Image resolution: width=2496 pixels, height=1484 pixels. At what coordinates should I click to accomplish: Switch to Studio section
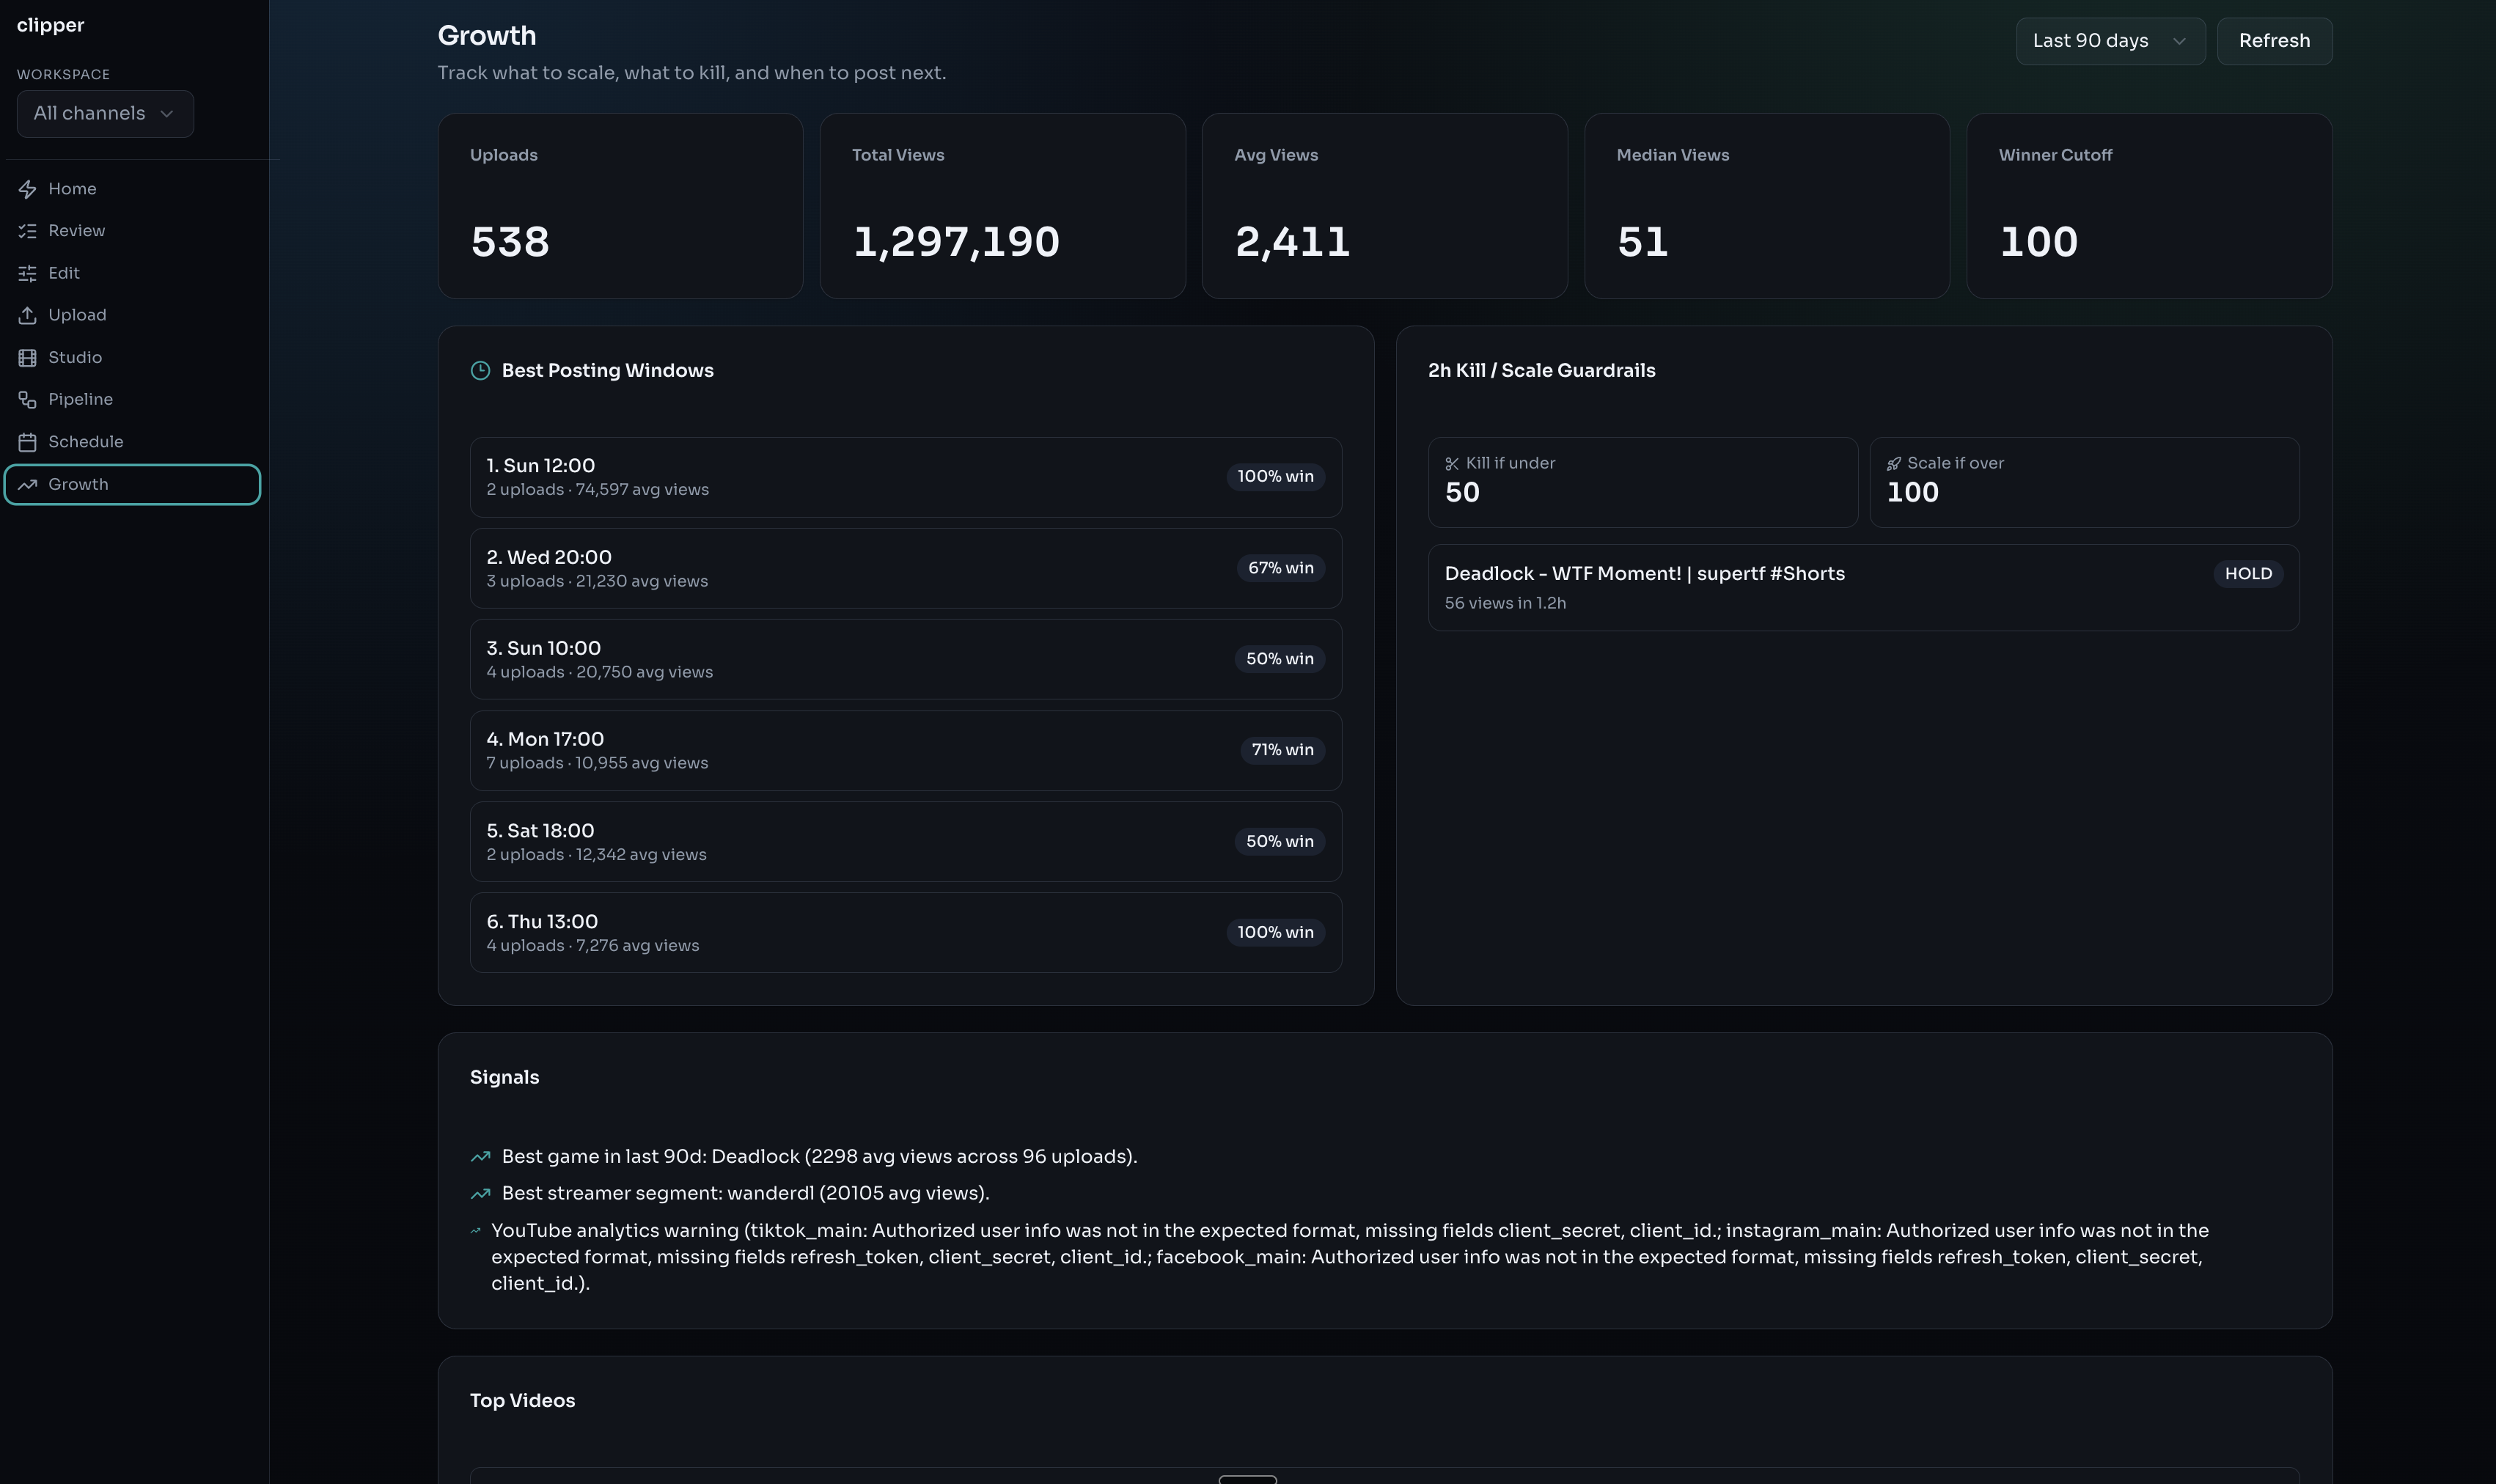click(x=132, y=357)
